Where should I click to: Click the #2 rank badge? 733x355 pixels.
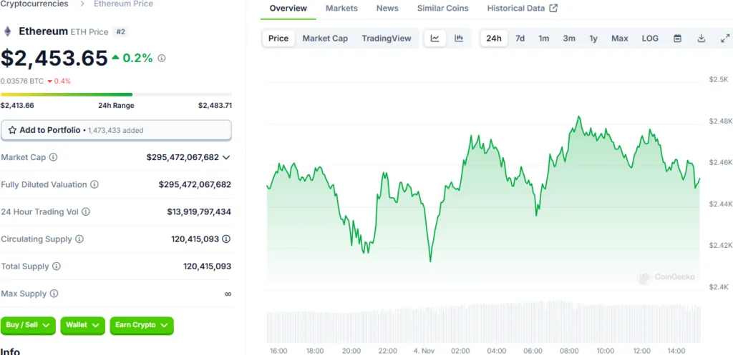click(120, 31)
